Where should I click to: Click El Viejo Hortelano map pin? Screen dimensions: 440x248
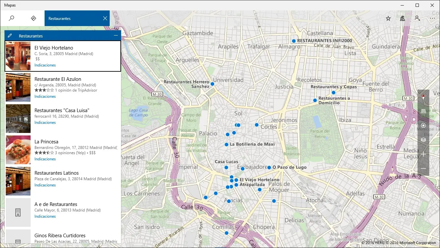236,180
